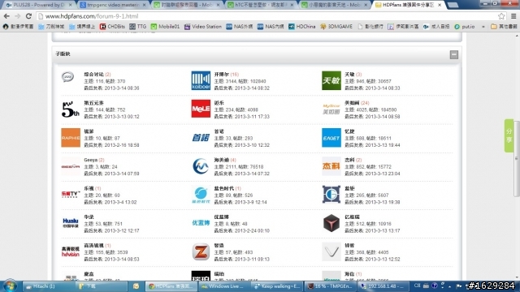520x292 pixels.
Task: Open the Mobile01 bookmark
Action: pos(165,27)
